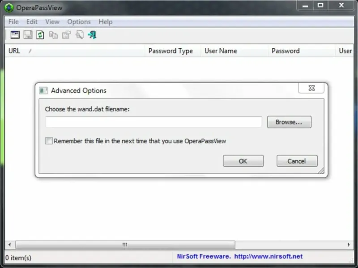Click the Exit toolbar icon
Image resolution: width=358 pixels, height=268 pixels.
click(92, 35)
